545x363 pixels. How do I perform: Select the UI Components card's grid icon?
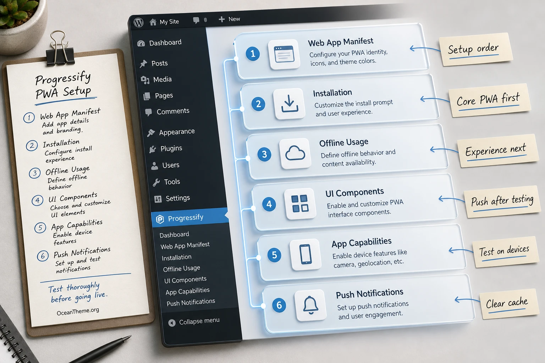click(x=300, y=204)
